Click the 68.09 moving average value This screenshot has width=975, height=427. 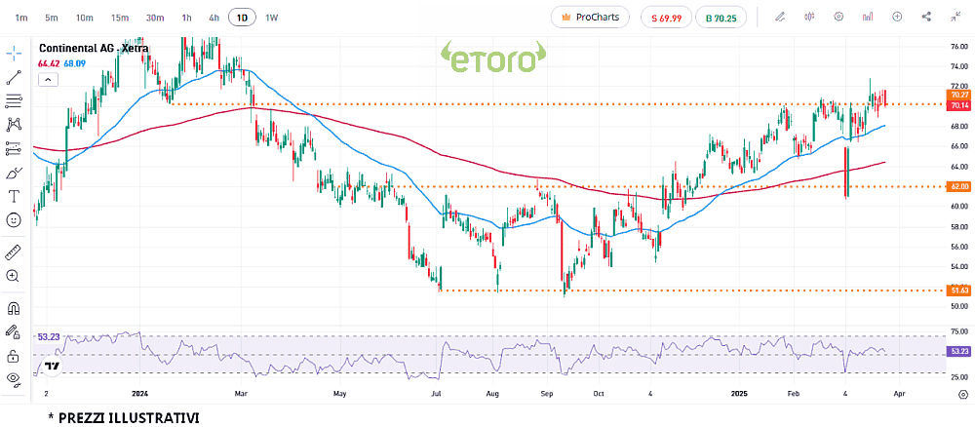(75, 62)
